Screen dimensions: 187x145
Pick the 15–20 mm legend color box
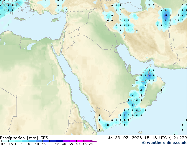(x=46, y=141)
